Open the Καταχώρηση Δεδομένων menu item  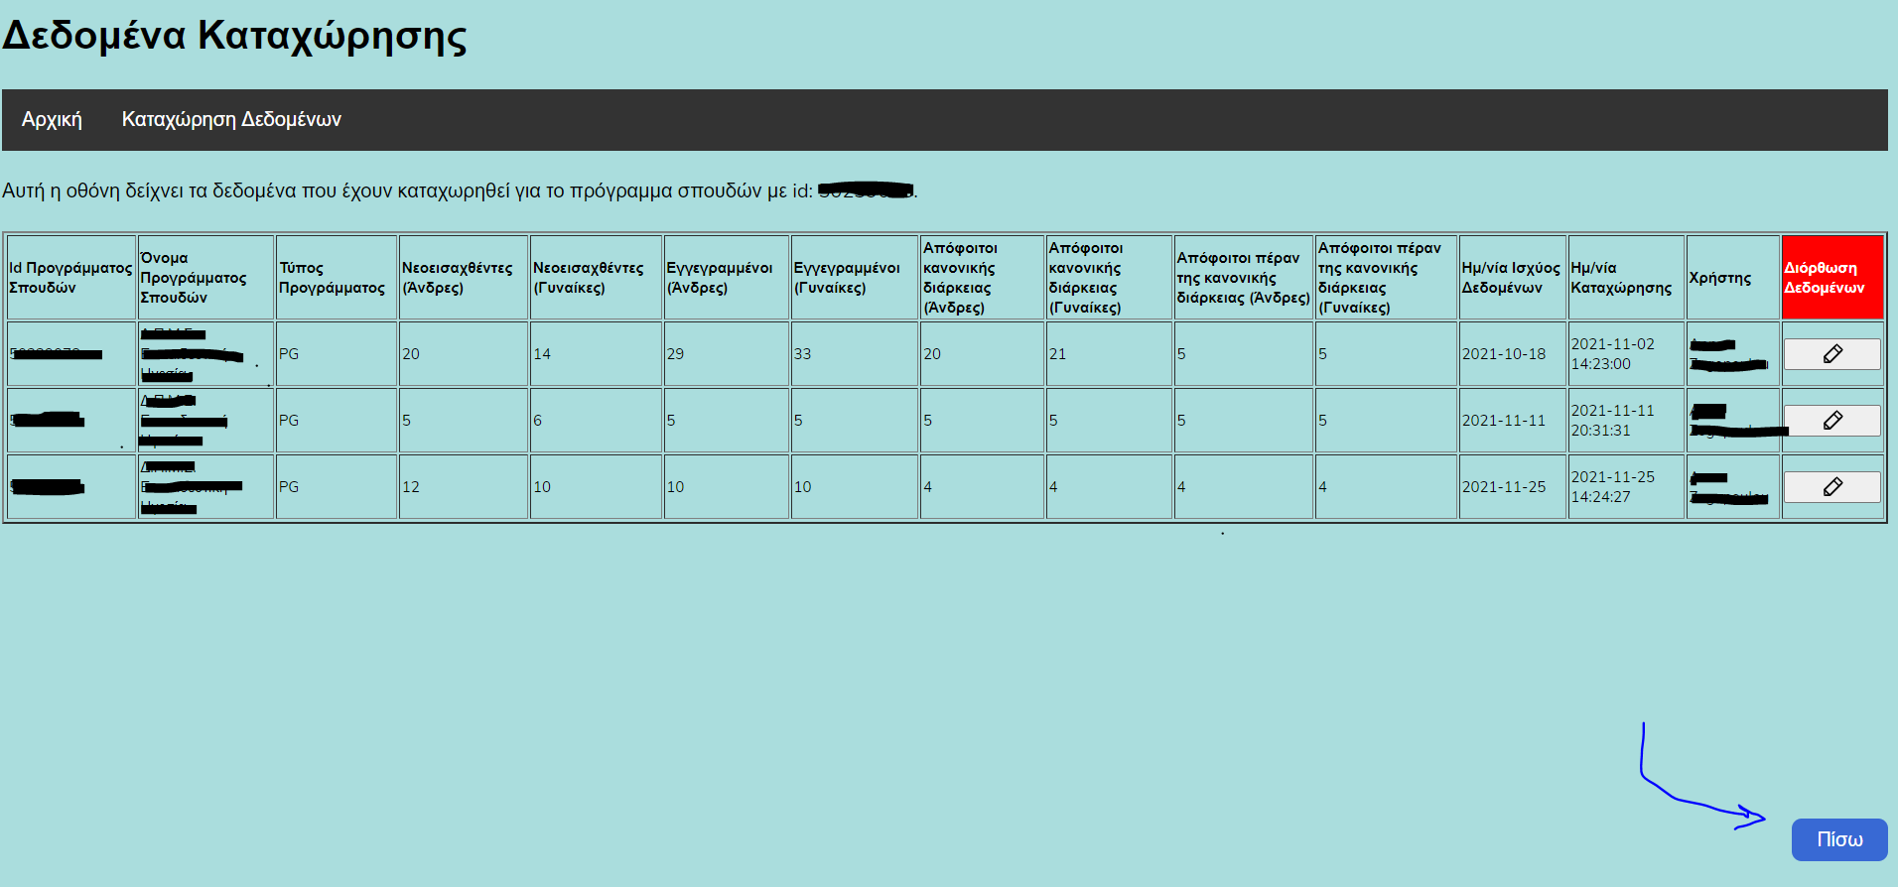tap(231, 120)
